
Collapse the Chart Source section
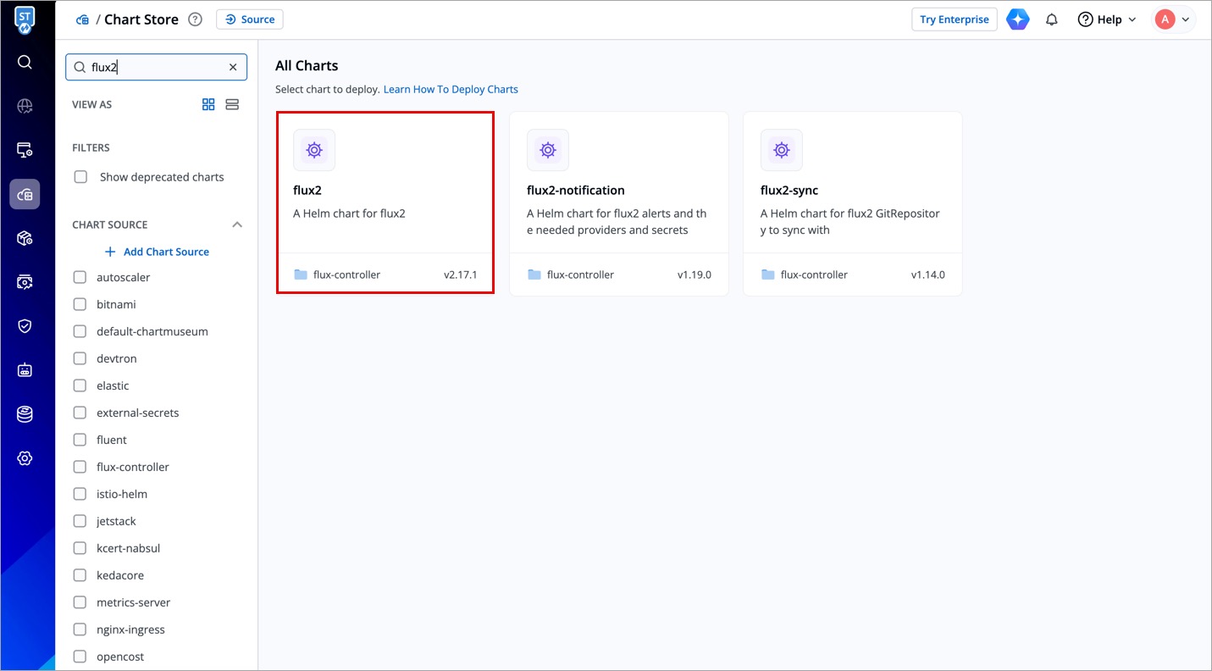pos(237,225)
